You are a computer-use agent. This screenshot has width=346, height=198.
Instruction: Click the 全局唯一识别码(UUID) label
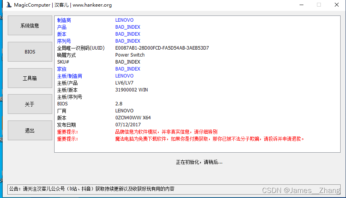tap(81, 48)
